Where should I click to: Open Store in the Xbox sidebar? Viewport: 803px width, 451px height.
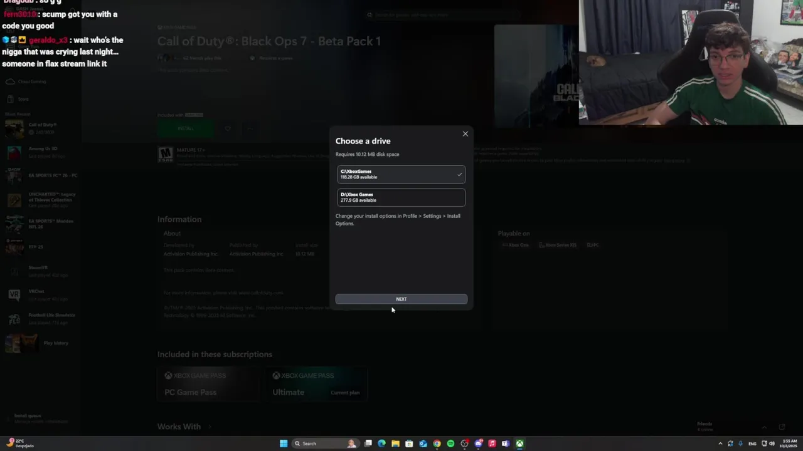19,99
